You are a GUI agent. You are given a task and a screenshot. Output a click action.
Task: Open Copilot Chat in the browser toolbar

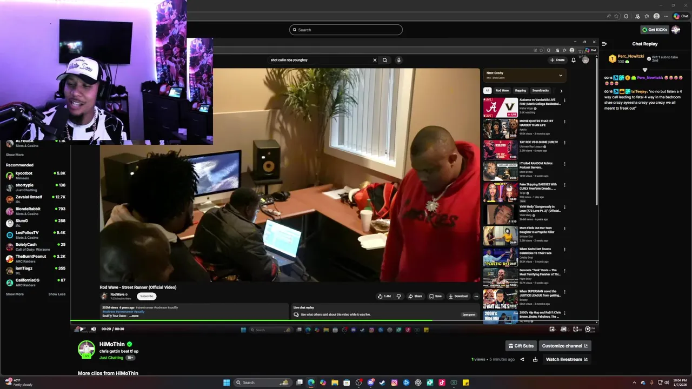coord(681,16)
